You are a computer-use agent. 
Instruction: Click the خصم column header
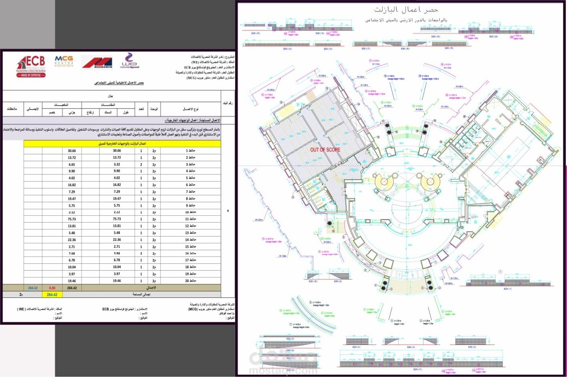point(52,112)
